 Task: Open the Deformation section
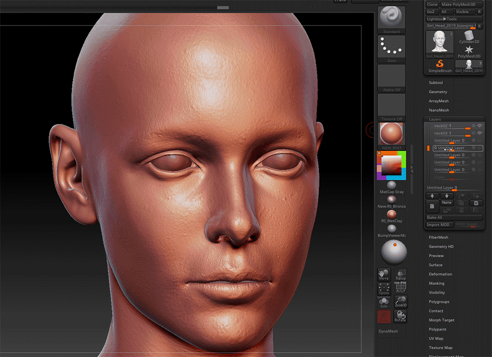click(x=440, y=274)
